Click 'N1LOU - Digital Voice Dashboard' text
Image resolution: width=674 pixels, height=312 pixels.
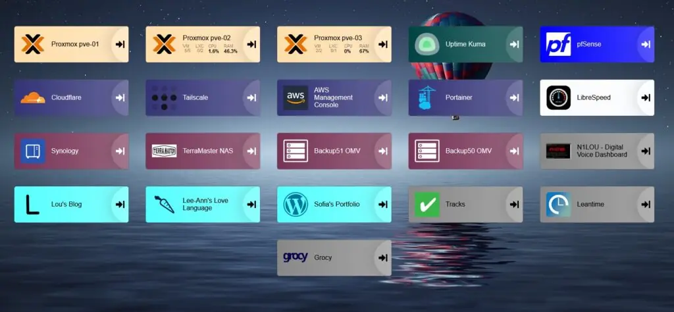pos(602,151)
